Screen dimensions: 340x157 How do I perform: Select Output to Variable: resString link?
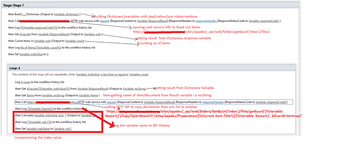coord(135,88)
